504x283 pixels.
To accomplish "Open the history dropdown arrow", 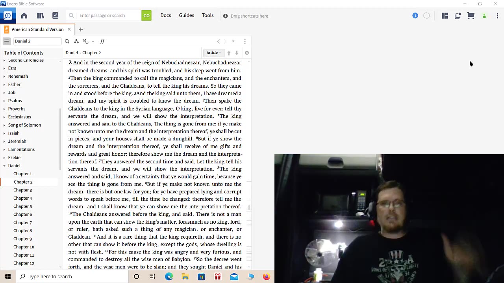I will click(233, 41).
